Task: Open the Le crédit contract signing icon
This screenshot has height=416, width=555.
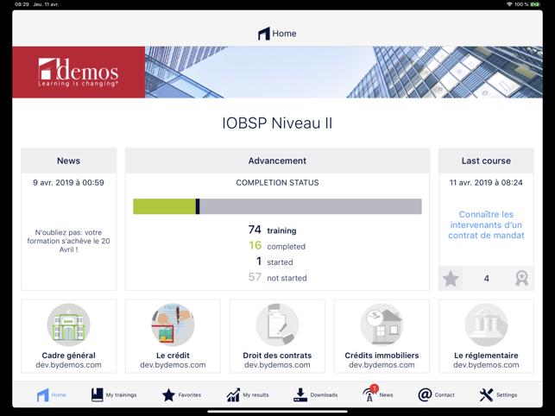Action: click(173, 325)
